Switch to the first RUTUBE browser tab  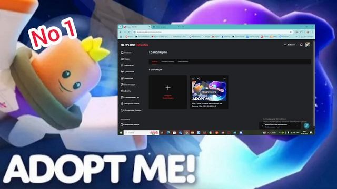136,27
